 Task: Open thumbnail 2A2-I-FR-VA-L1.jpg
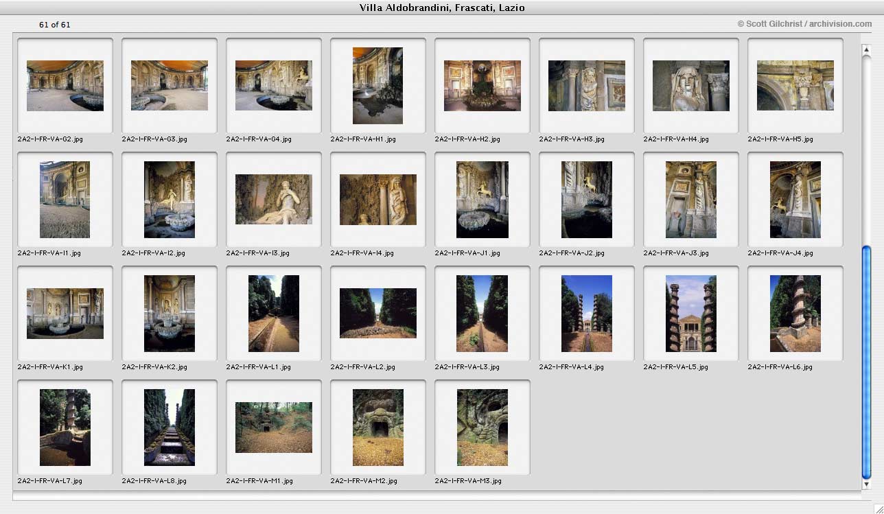274,314
